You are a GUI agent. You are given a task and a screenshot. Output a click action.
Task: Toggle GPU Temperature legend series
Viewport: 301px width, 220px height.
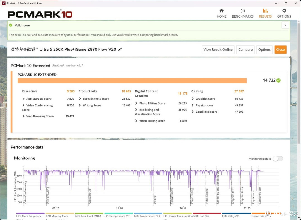point(147,216)
